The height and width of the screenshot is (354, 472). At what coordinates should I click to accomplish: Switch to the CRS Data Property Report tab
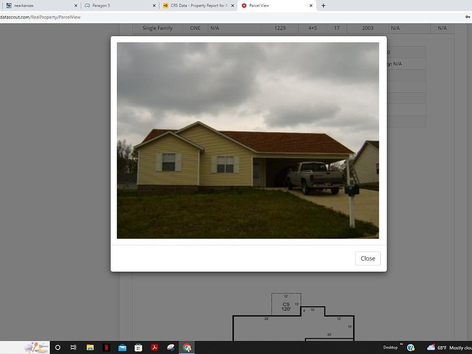pyautogui.click(x=198, y=5)
